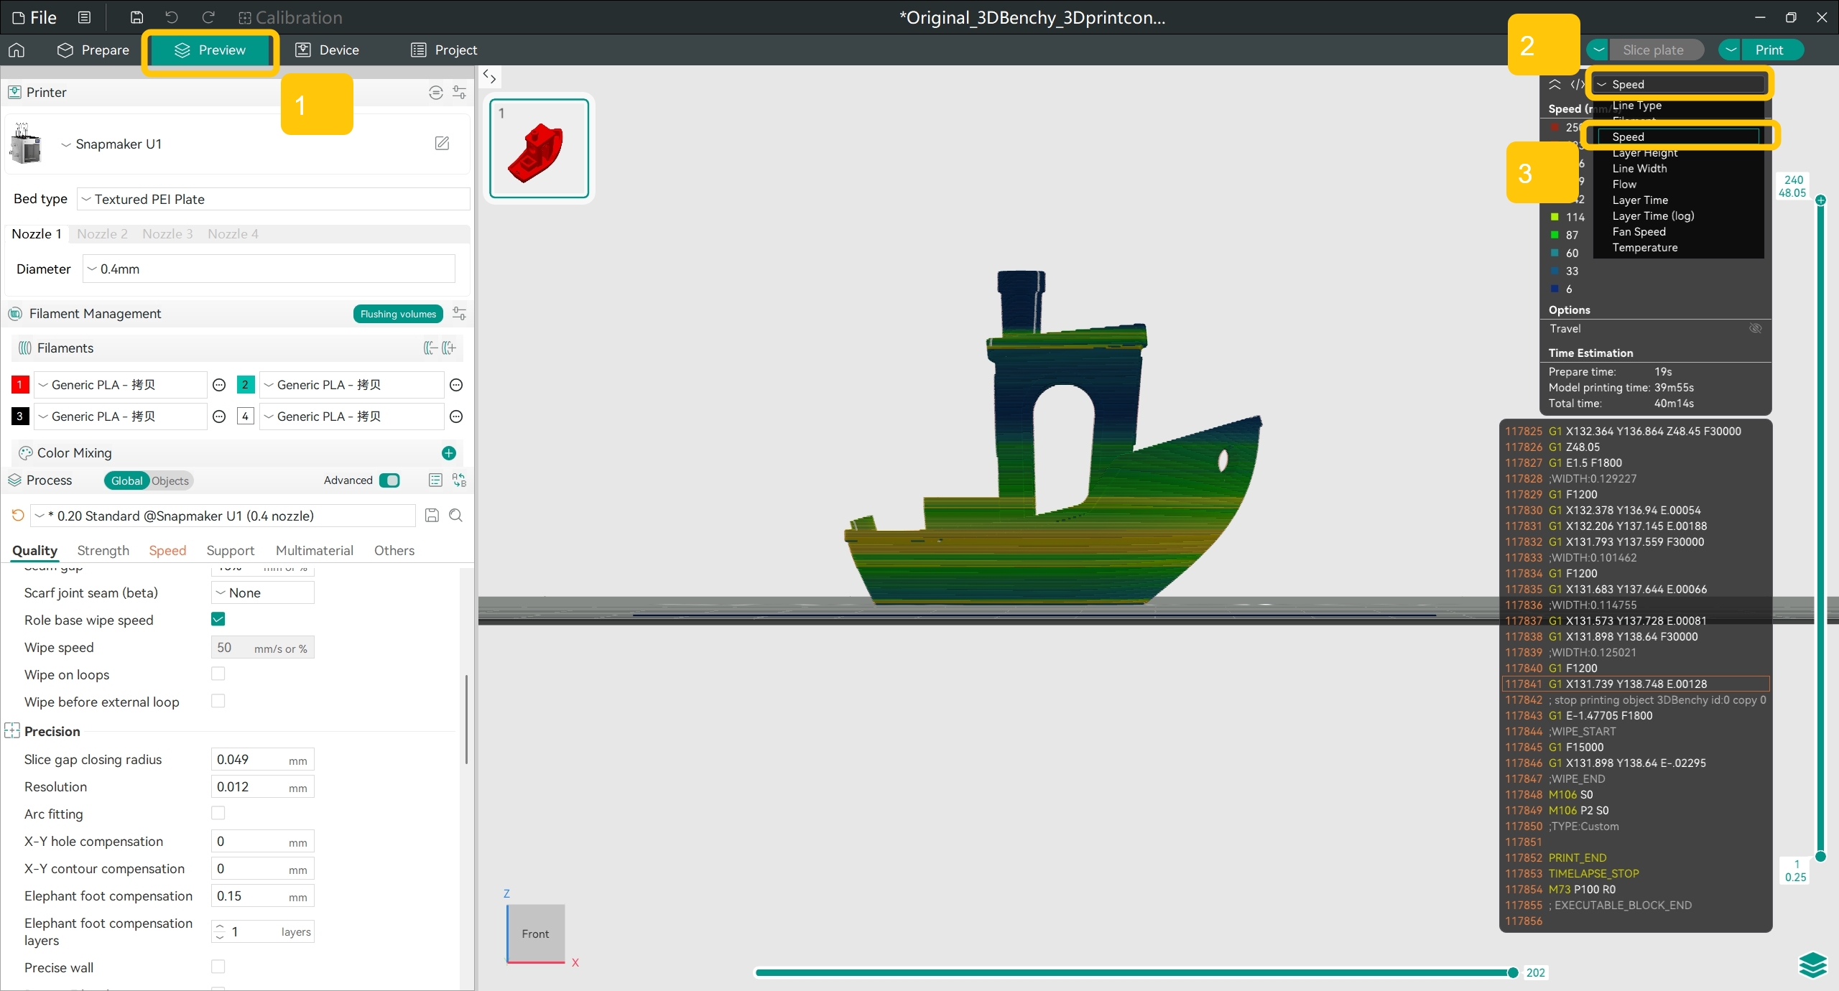Select plate 1 Benchy thumbnail
Screen dimensions: 1839x991
539,148
